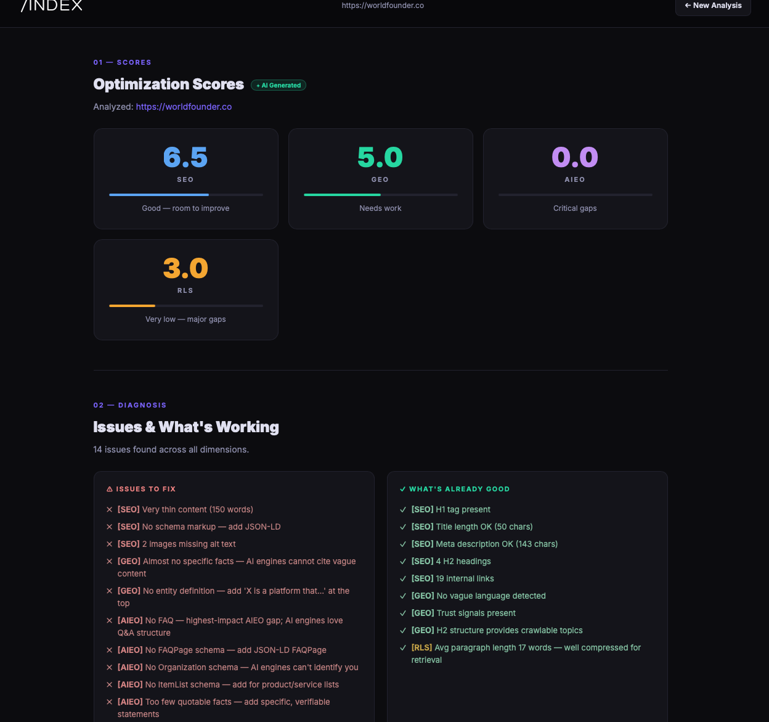Click X icon next to Very thin content
This screenshot has width=769, height=722.
point(110,510)
